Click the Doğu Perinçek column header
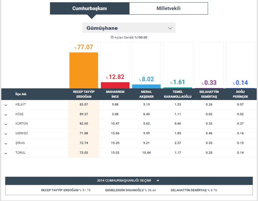The width and height of the screenshot is (258, 201). pos(240,94)
